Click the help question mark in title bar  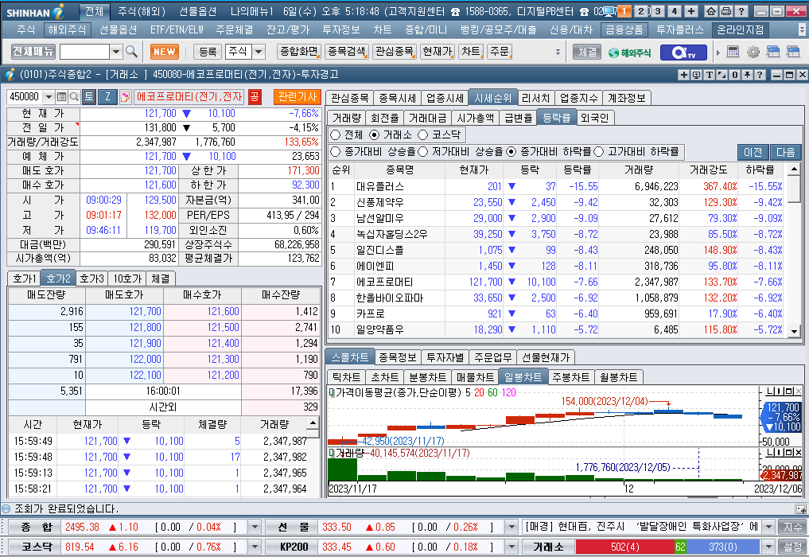[x=741, y=11]
